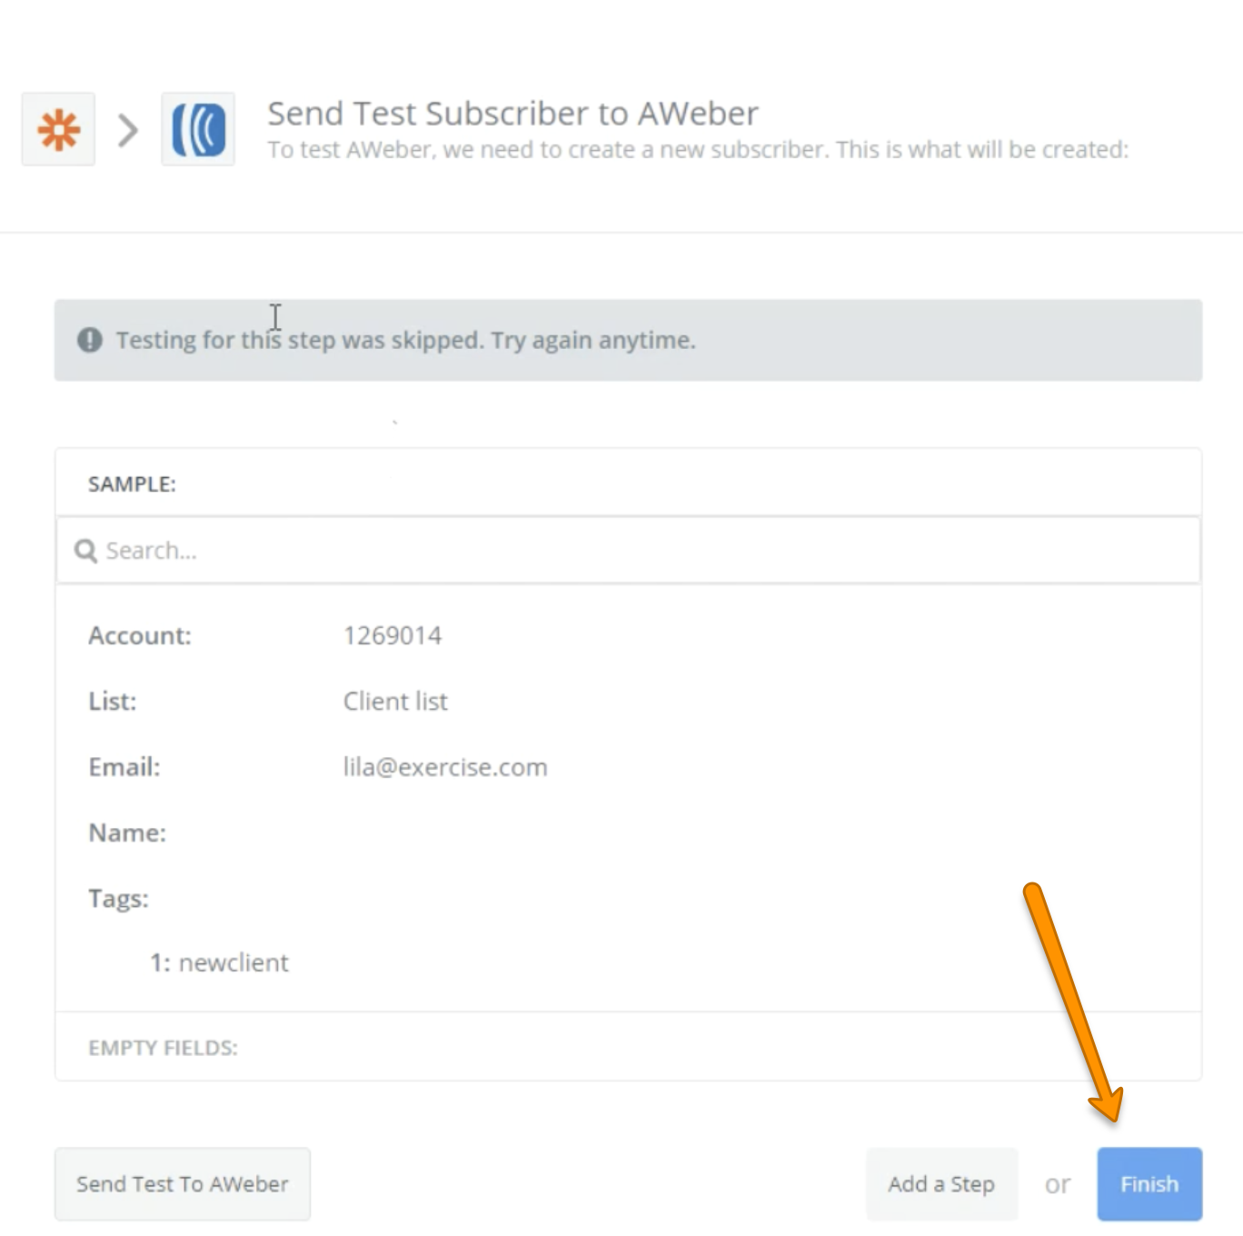Click the orange Zapier trigger icon

pos(58,129)
